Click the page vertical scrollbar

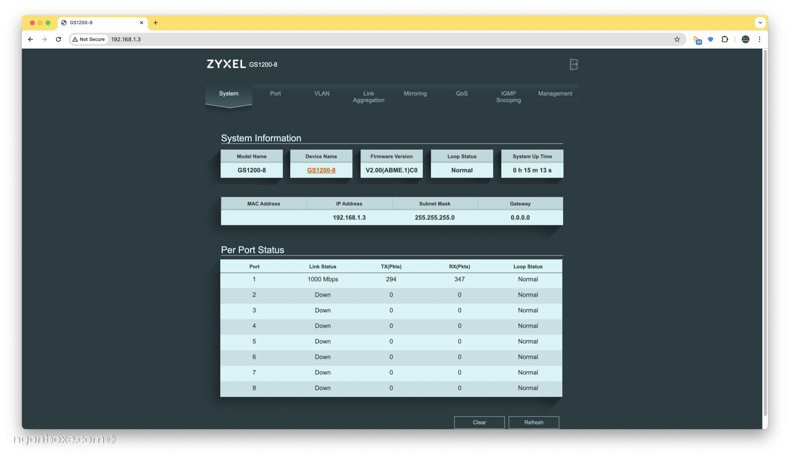[x=765, y=232]
